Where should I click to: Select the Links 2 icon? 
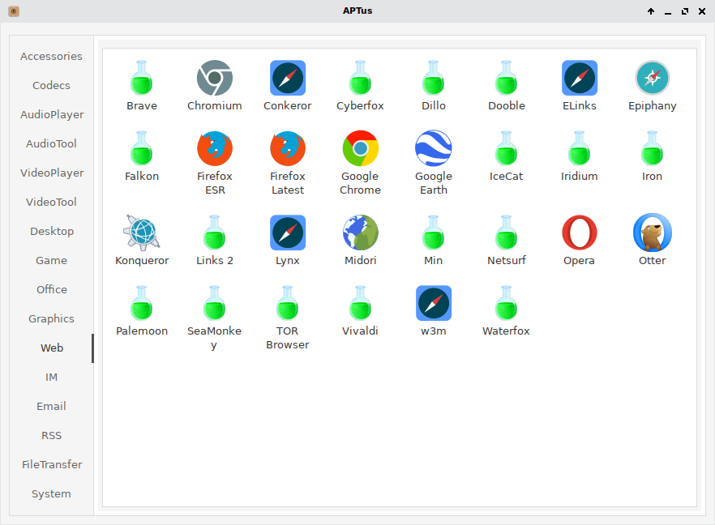(215, 233)
